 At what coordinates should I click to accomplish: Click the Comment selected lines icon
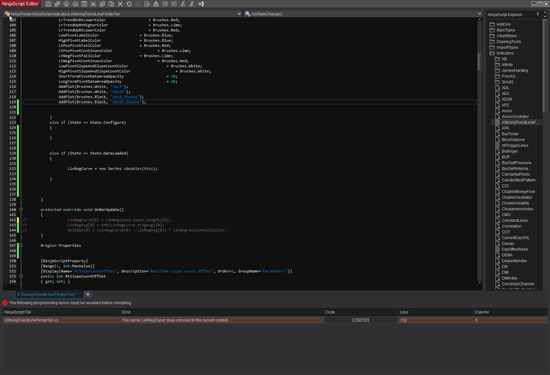[x=183, y=4]
